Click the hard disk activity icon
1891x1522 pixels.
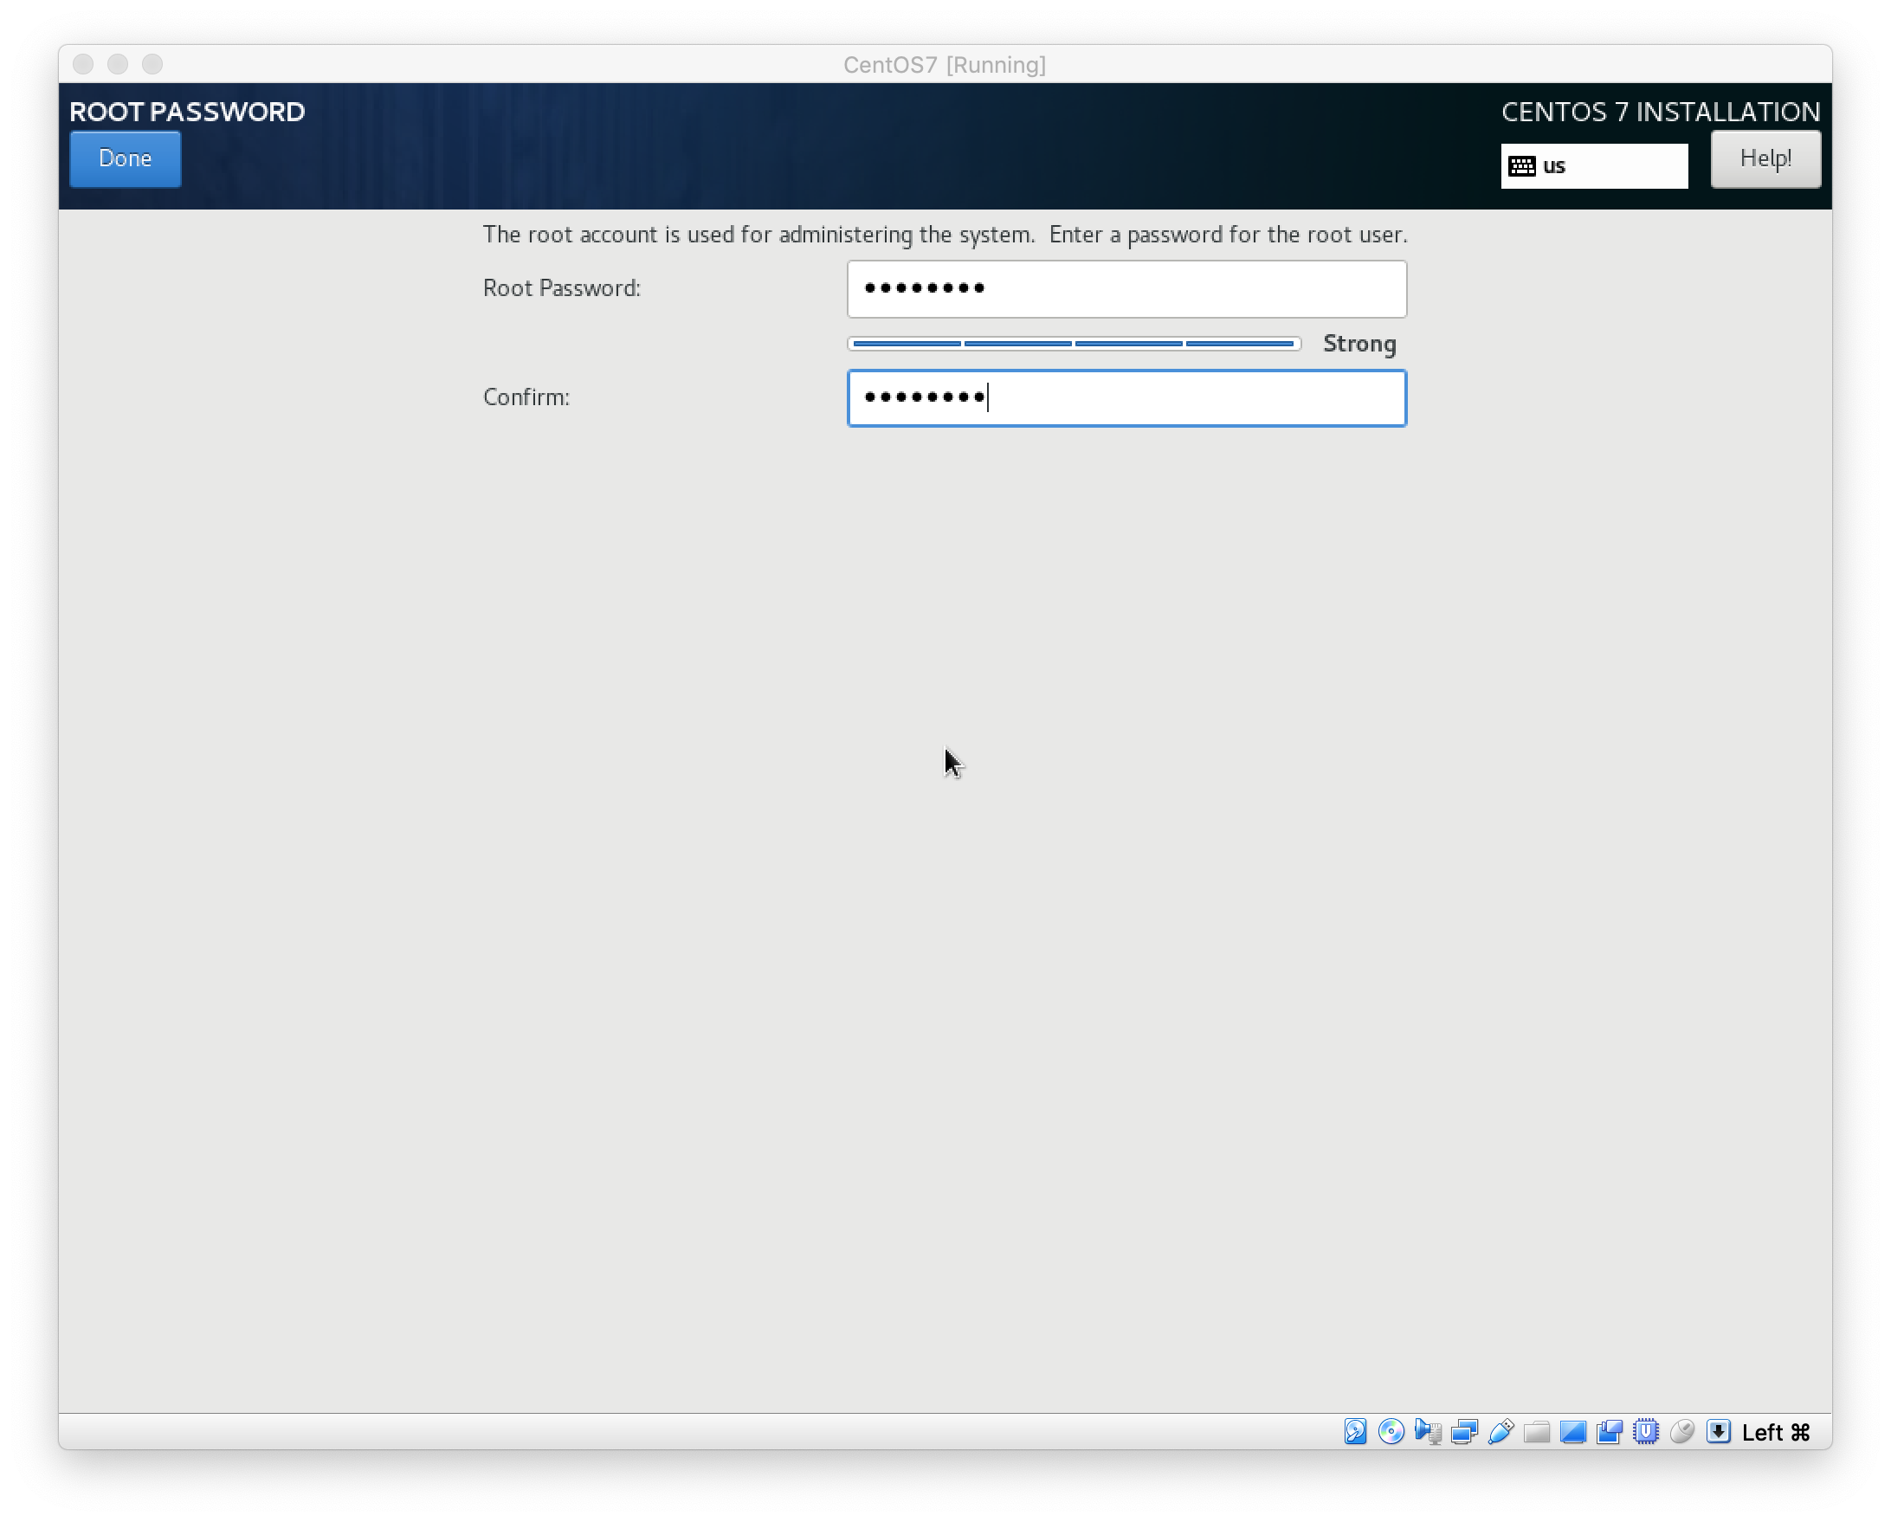(1355, 1432)
